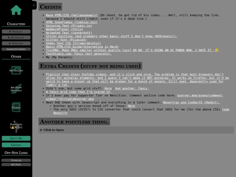Open the TextStudio.com fancy text link
236x177 pixels.
pyautogui.click(x=79, y=54)
